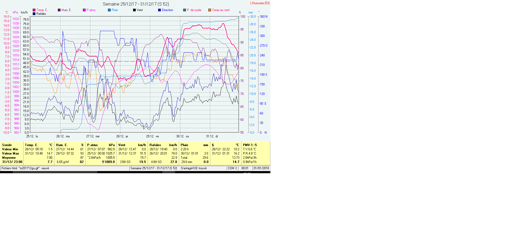Select the 'Hum. E.' legend label

coord(67,10)
